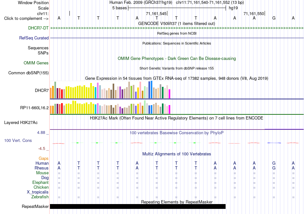Click 'Click to complement -->' label
This screenshot has width=304, height=214.
(26, 19)
